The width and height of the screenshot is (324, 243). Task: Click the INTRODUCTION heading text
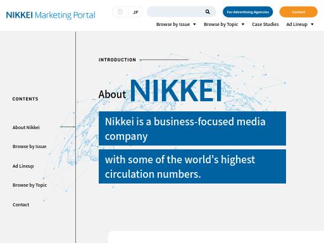click(117, 60)
